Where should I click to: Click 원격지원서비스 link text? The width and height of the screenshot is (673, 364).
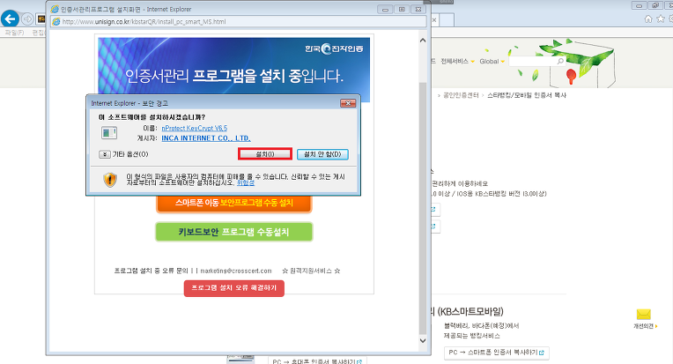311,271
